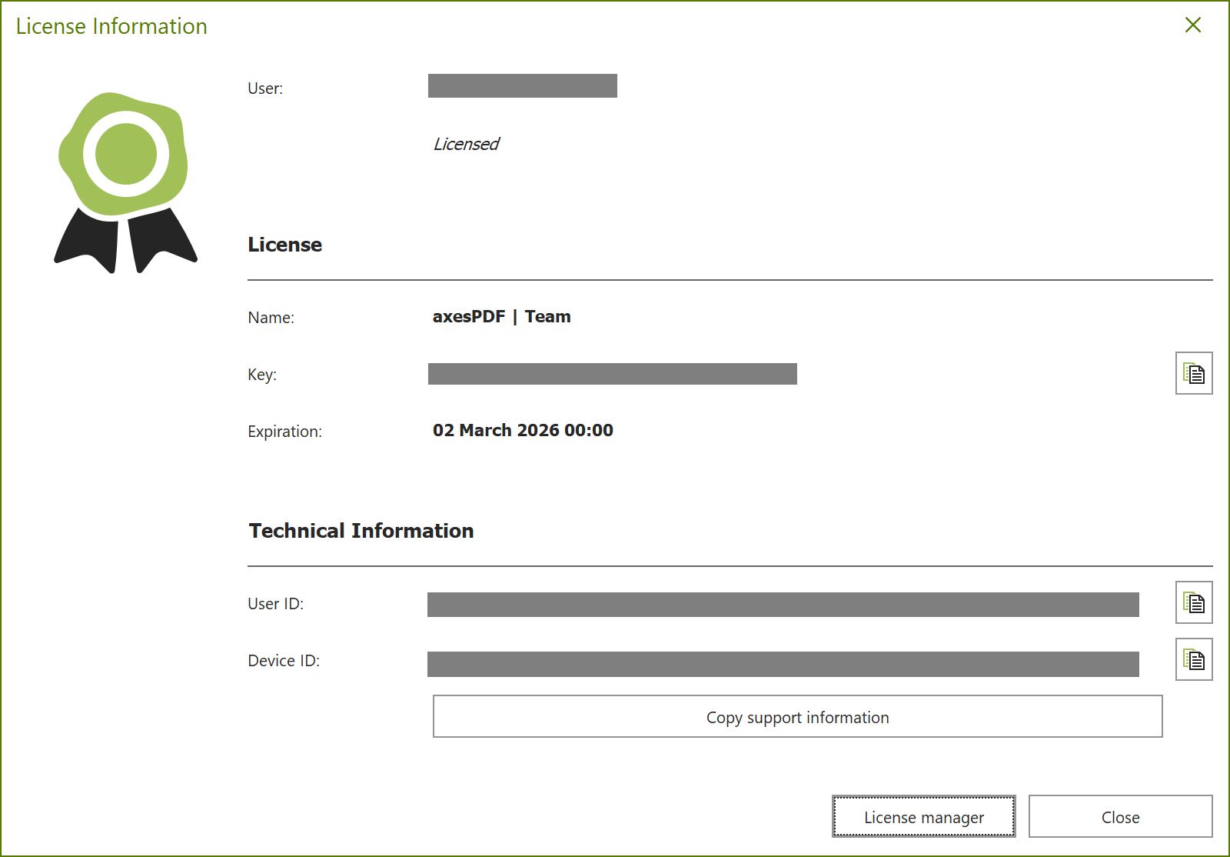Click the 'License Information' dialog title
This screenshot has height=857, width=1230.
pos(111,26)
